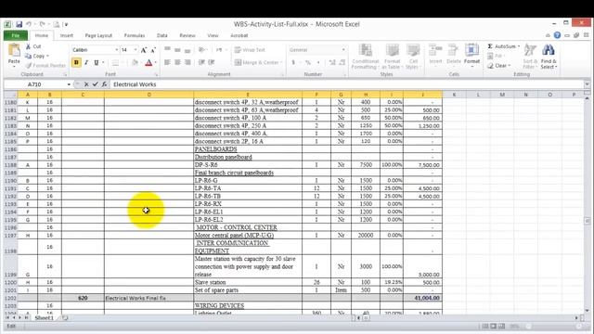Confirm the entry with the checkmark icon

coord(95,84)
